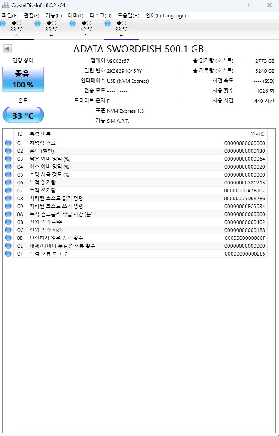The height and width of the screenshot is (436, 279).
Task: Select the D: disk tab
Action: (17, 30)
